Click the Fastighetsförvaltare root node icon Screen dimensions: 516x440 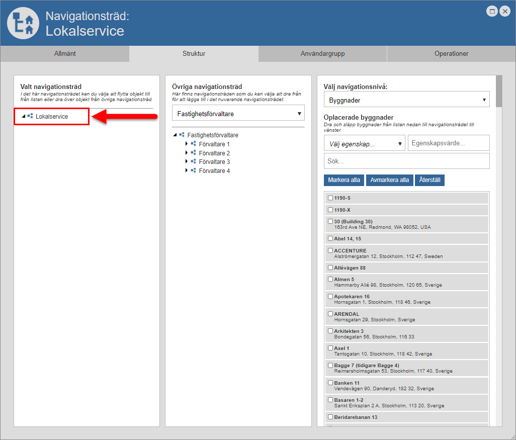[182, 135]
